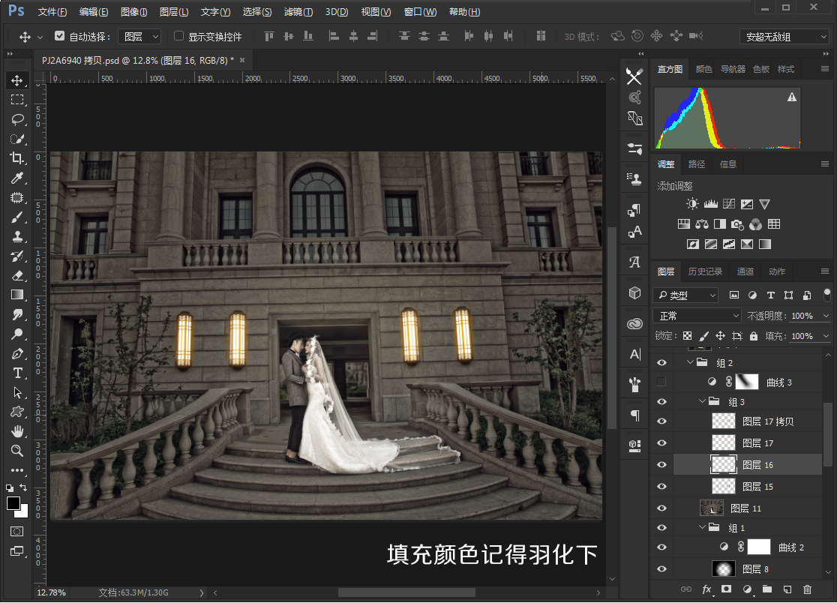This screenshot has width=837, height=603.
Task: Open the layer filter 类型 dropdown
Action: [686, 295]
